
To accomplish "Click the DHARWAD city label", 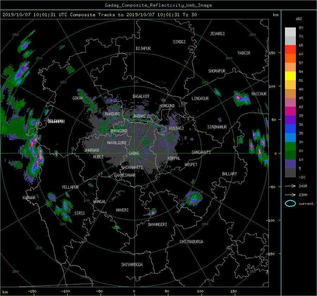I will (x=92, y=150).
